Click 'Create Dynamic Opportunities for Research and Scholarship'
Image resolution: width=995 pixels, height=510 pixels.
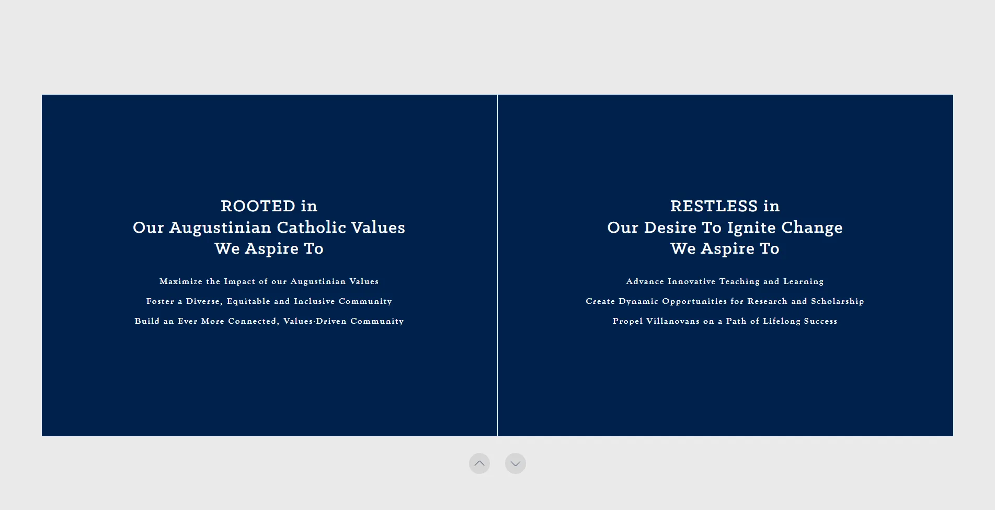click(725, 301)
